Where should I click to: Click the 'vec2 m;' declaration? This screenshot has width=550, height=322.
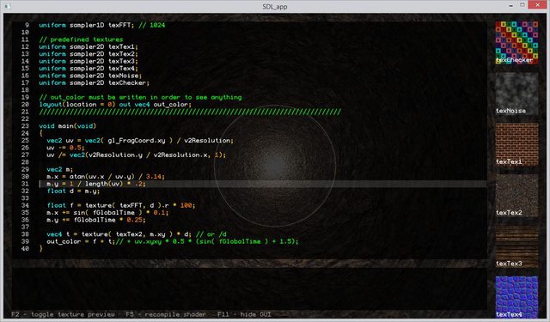59,169
